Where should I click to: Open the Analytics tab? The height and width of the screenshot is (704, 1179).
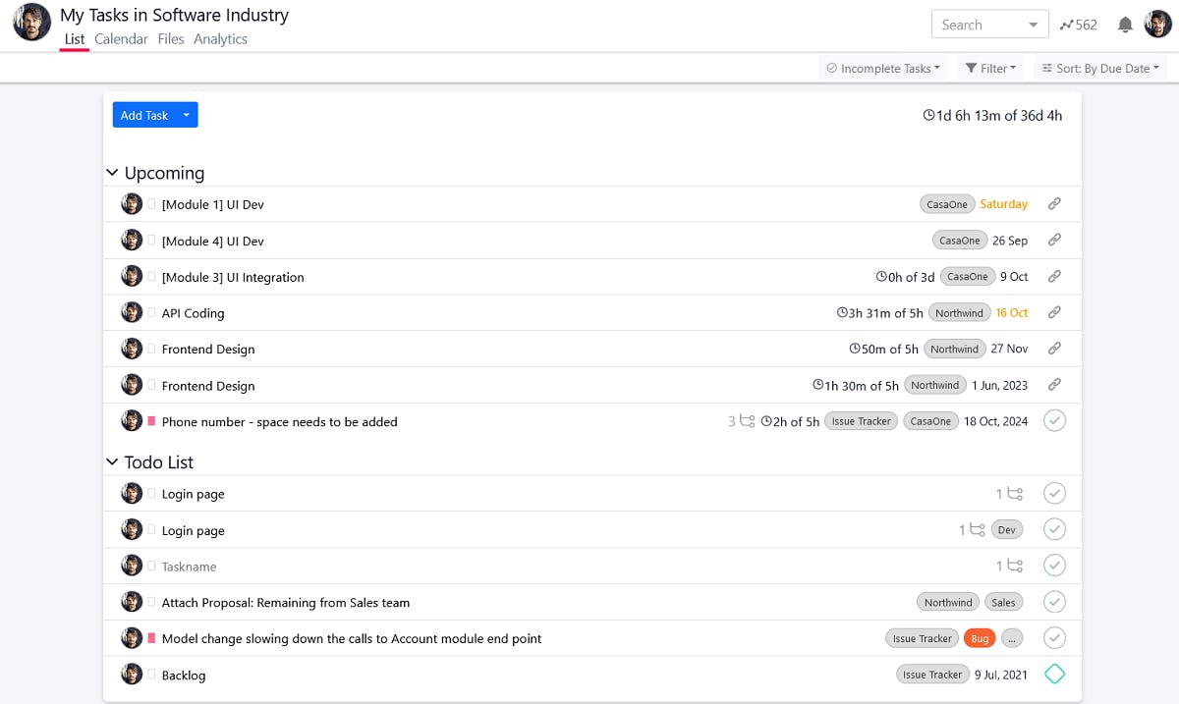(220, 39)
